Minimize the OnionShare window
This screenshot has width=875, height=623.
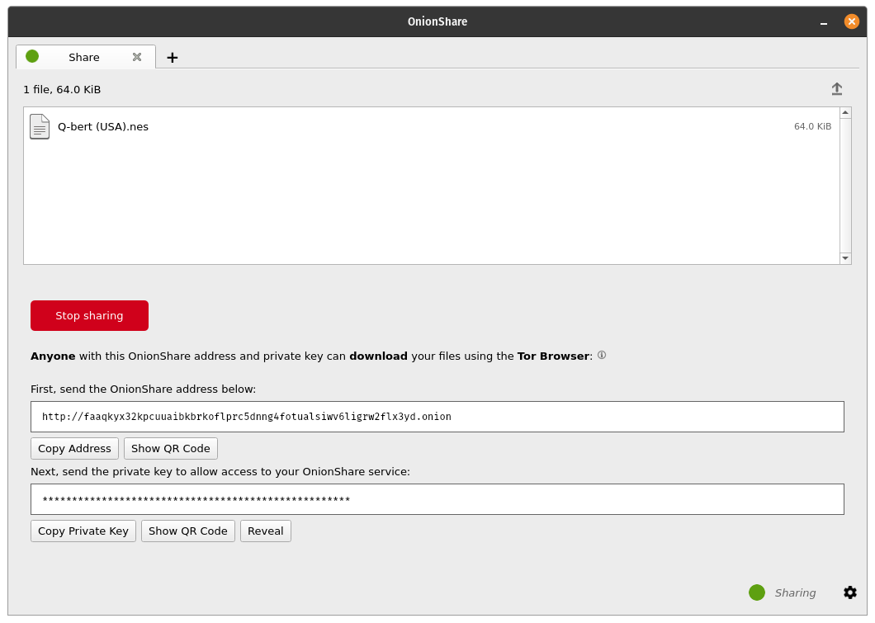tap(823, 22)
